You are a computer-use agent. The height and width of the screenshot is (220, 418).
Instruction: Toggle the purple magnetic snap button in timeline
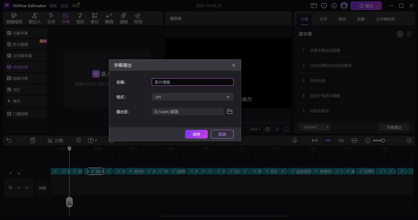[x=328, y=140]
